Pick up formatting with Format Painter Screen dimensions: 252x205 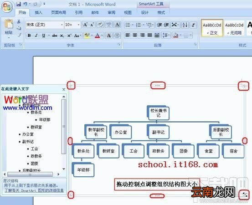coord(19,35)
